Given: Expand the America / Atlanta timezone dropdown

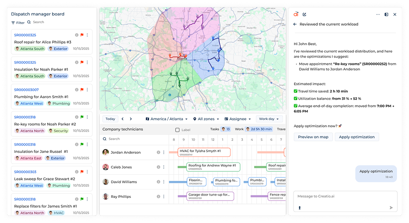Looking at the screenshot, I should (x=166, y=119).
